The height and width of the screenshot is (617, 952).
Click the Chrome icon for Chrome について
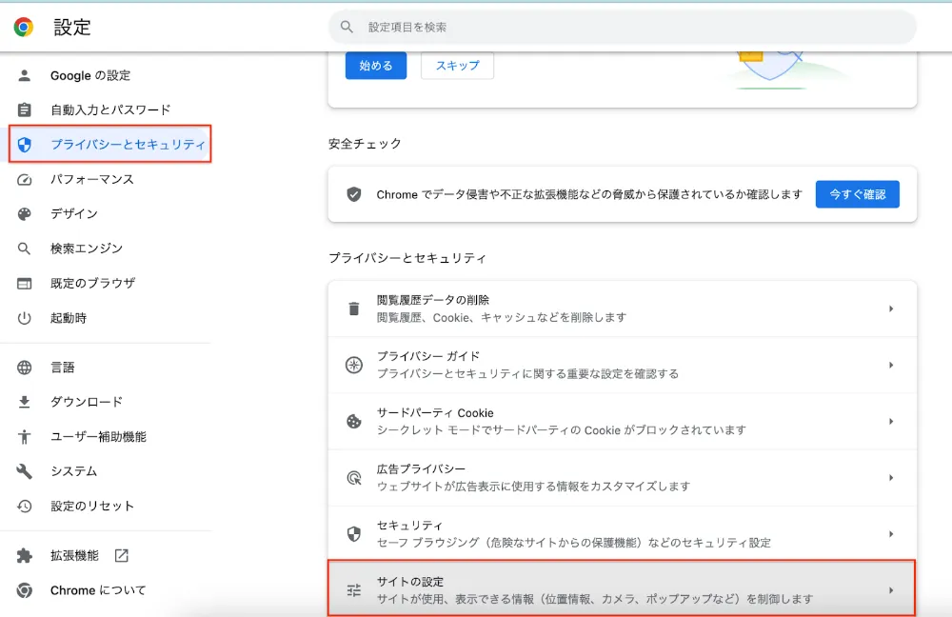[25, 590]
